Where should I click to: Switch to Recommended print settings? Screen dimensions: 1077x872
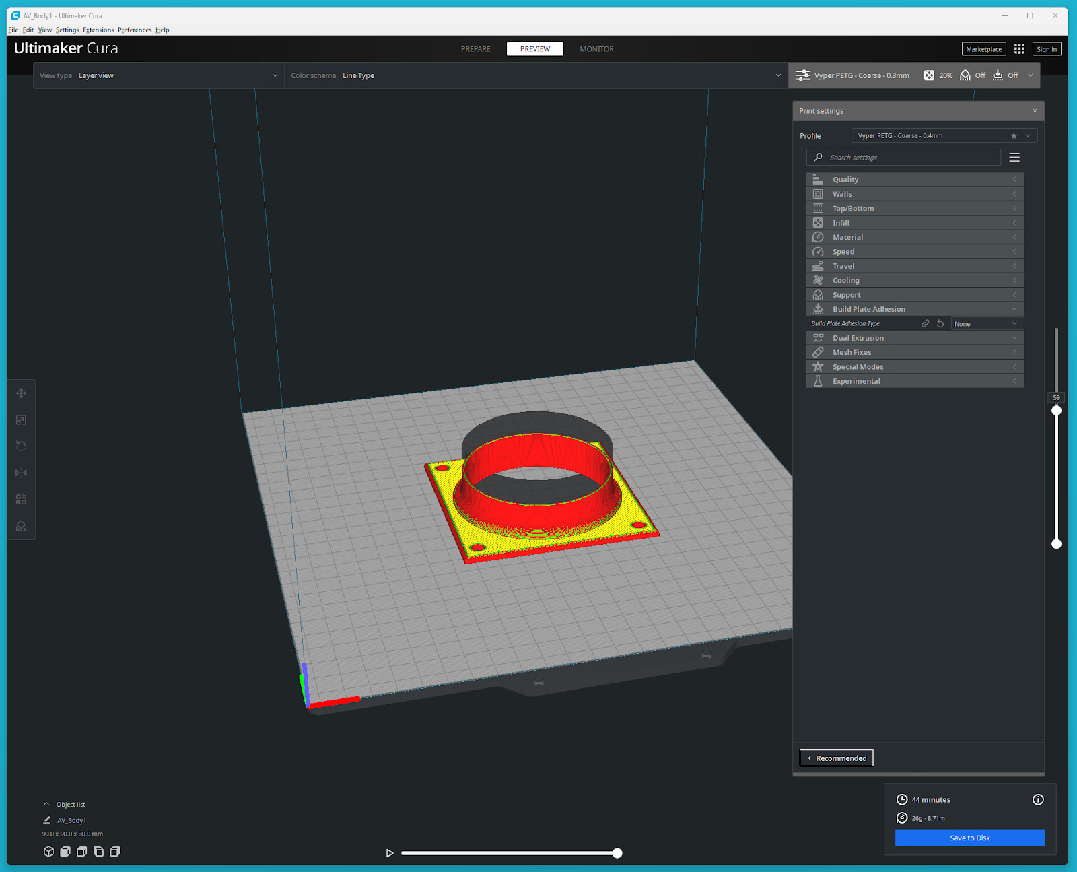837,758
